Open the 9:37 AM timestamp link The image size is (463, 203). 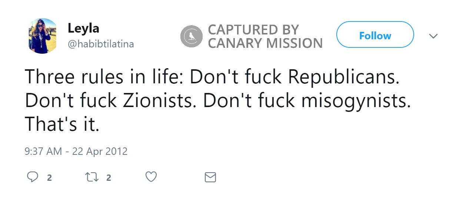[x=43, y=152]
